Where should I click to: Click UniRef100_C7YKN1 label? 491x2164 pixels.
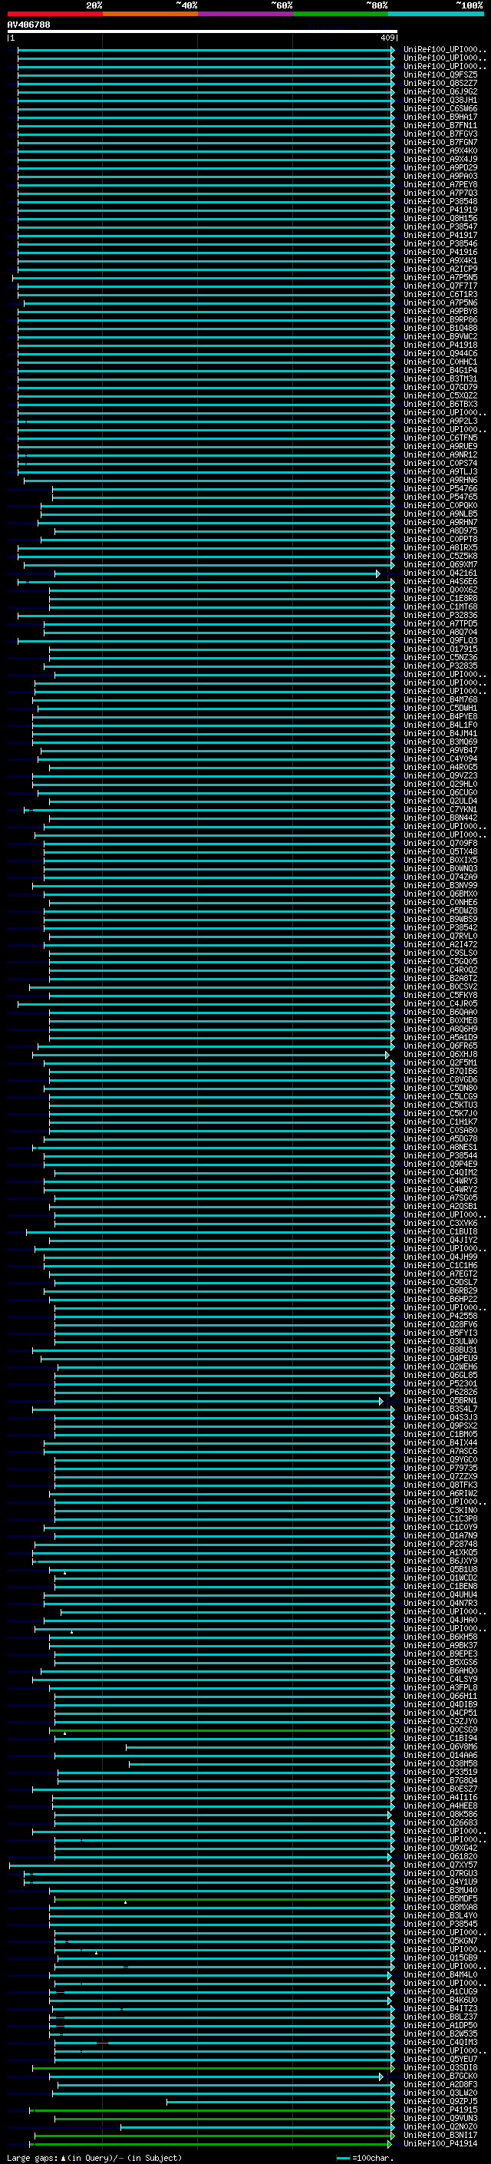tap(440, 810)
